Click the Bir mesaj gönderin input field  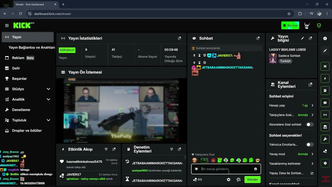(x=226, y=169)
